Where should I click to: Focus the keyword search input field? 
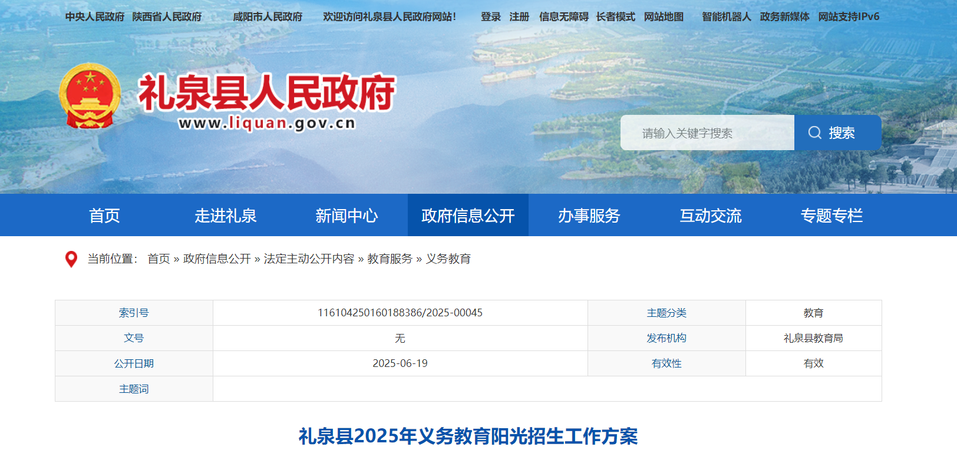[x=707, y=133]
